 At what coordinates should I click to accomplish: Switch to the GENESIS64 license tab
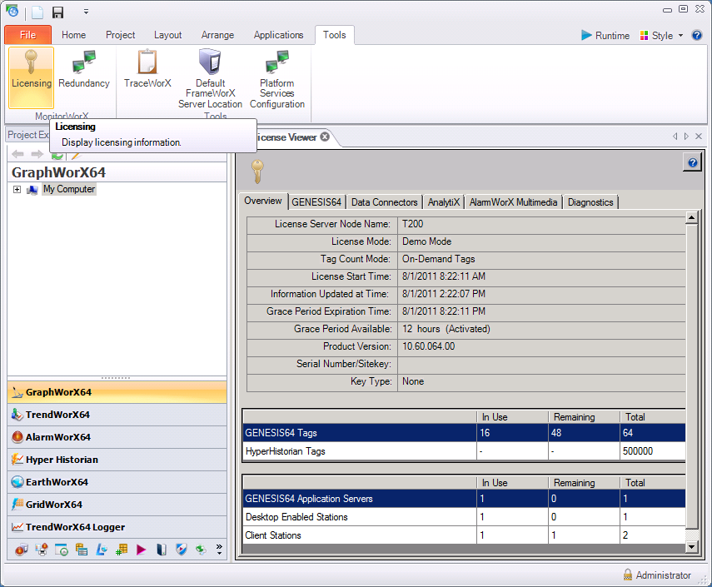point(316,202)
